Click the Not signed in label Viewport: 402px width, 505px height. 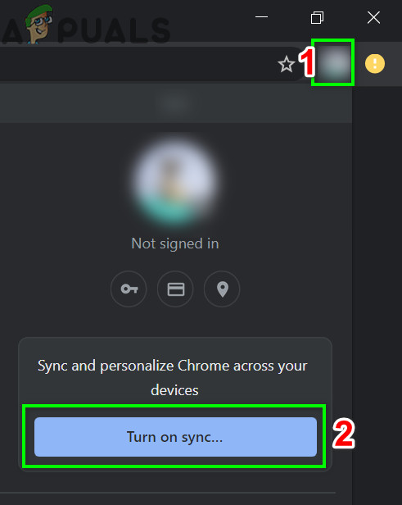175,243
